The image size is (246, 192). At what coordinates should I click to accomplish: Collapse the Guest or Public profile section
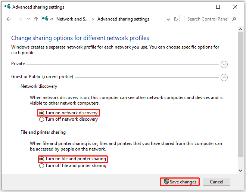coord(224,77)
